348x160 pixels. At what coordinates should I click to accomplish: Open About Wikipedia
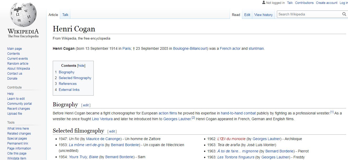pos(18,69)
